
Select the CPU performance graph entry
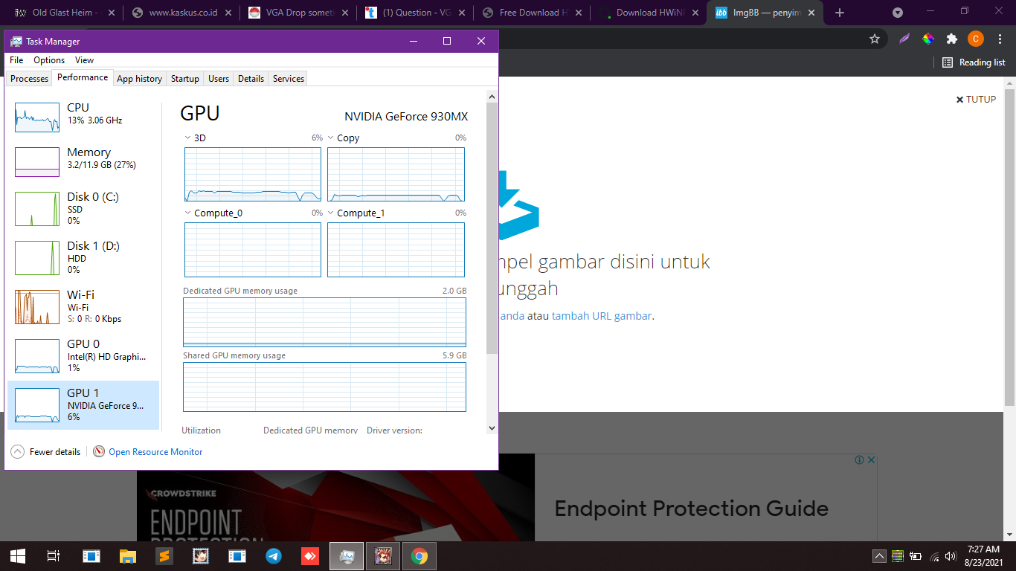point(83,117)
